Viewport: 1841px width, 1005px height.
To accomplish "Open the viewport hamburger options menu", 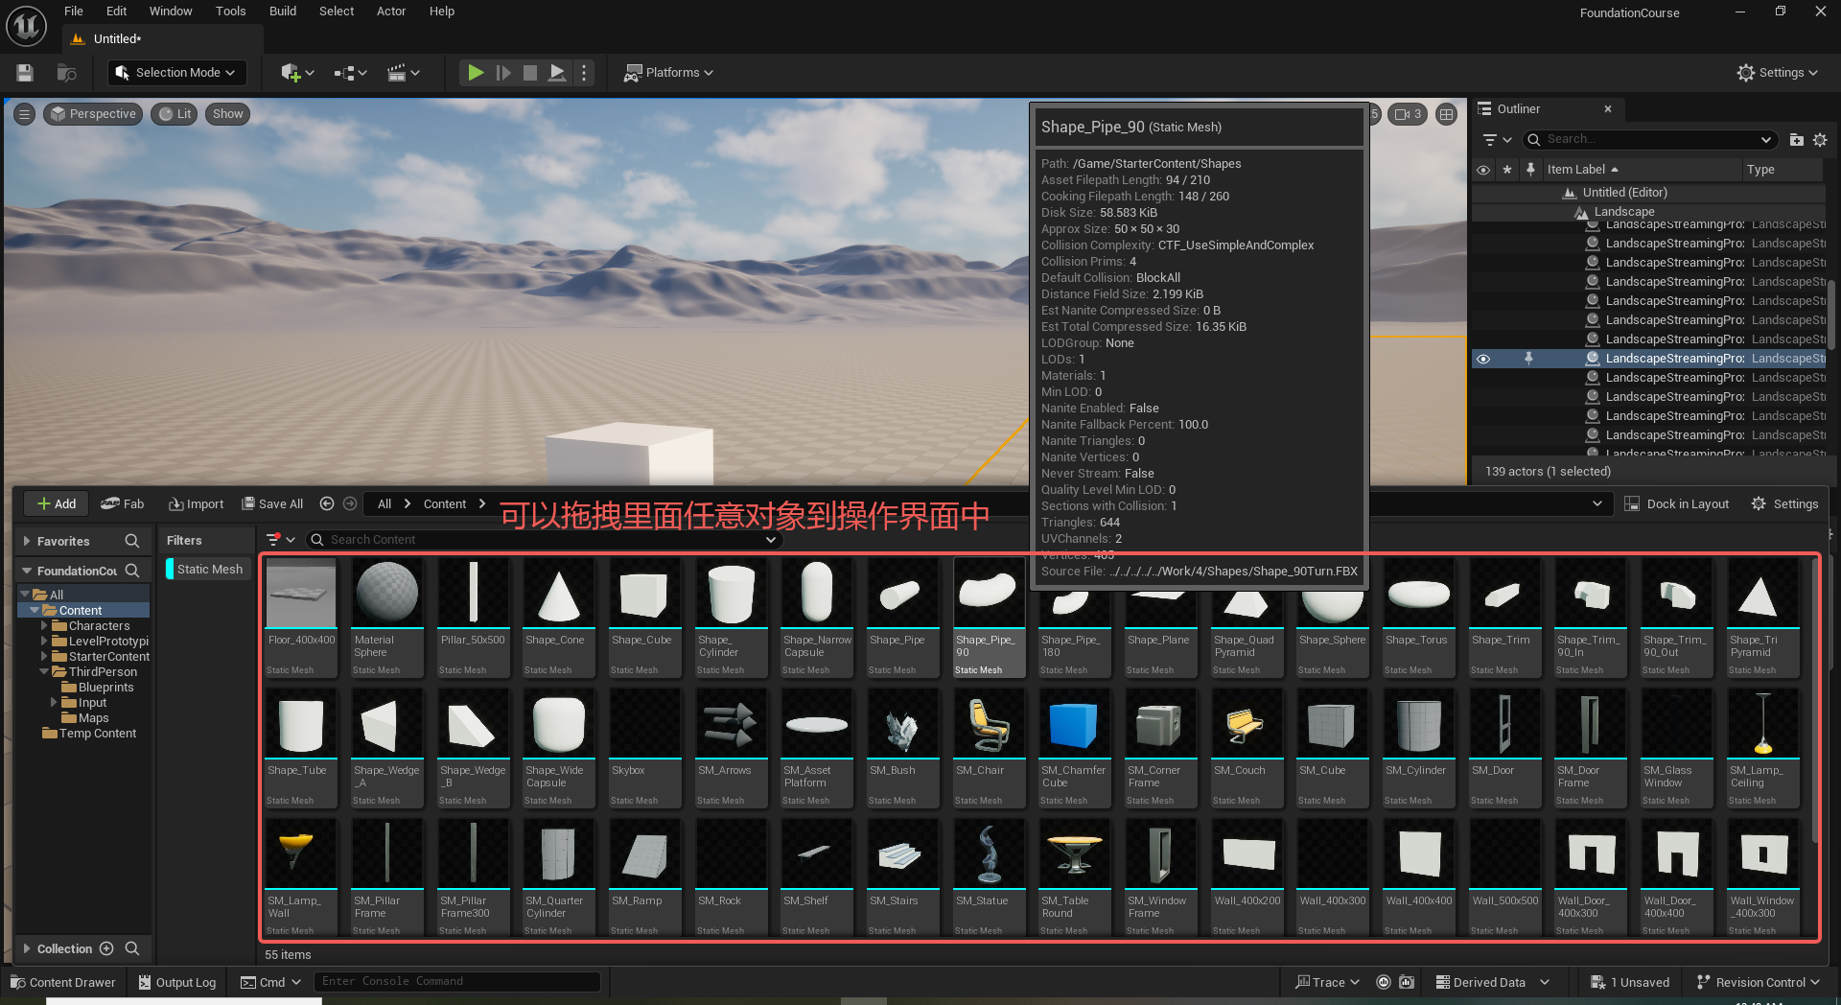I will 25,114.
